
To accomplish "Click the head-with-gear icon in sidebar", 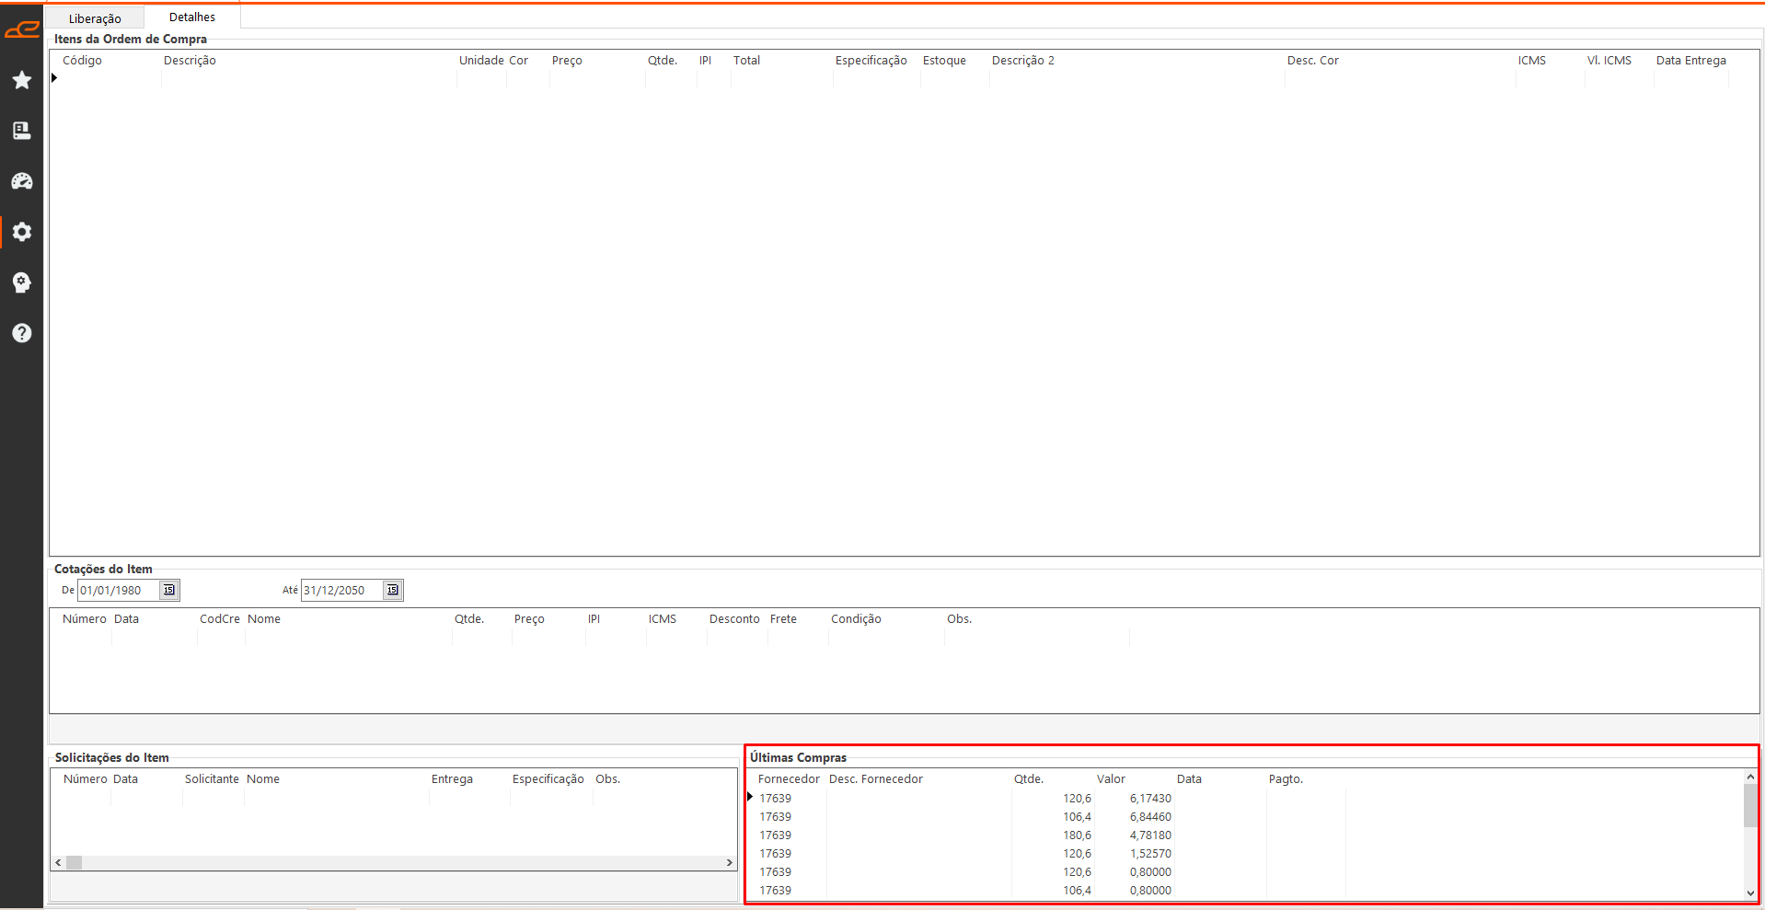I will coord(22,282).
